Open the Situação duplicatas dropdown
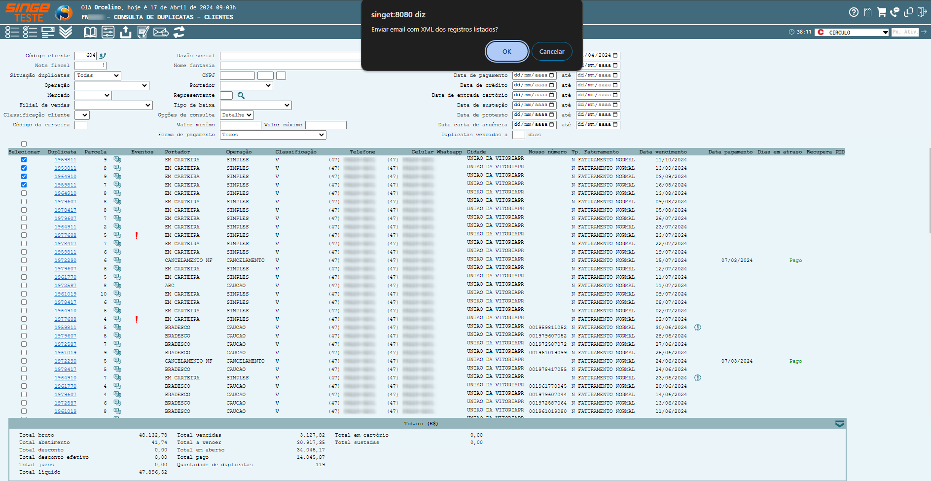The image size is (931, 481). tap(98, 75)
